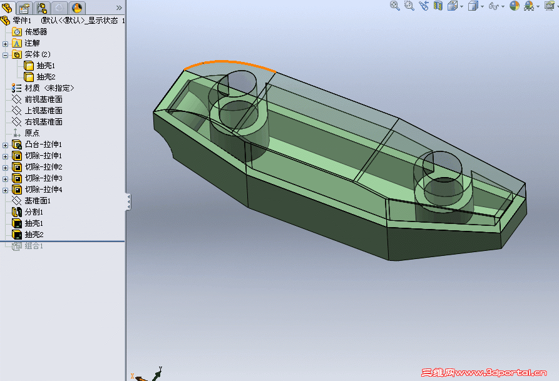
Task: Click the Zoom to Fit icon
Action: 394,6
